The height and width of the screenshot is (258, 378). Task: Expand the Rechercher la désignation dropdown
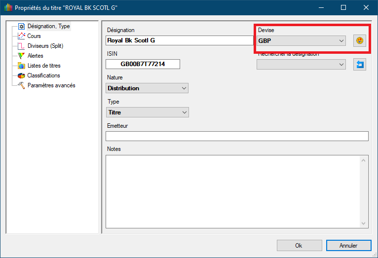click(x=302, y=64)
